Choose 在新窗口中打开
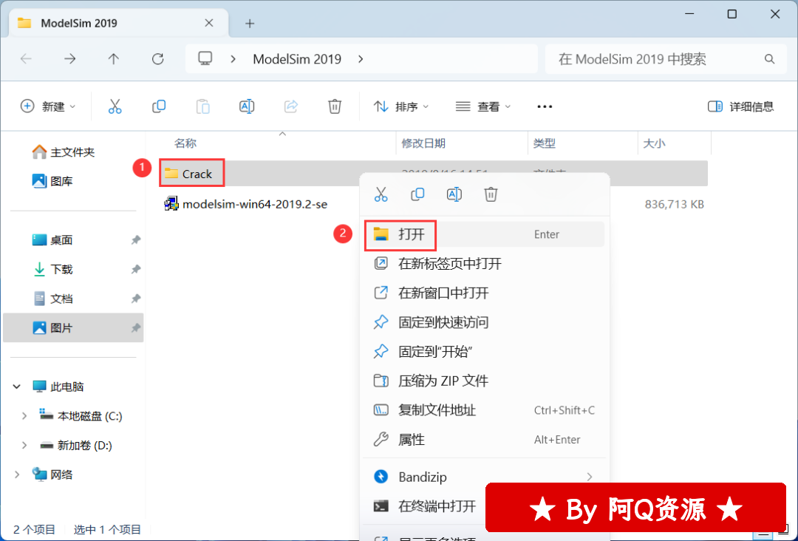798x541 pixels. pos(484,293)
